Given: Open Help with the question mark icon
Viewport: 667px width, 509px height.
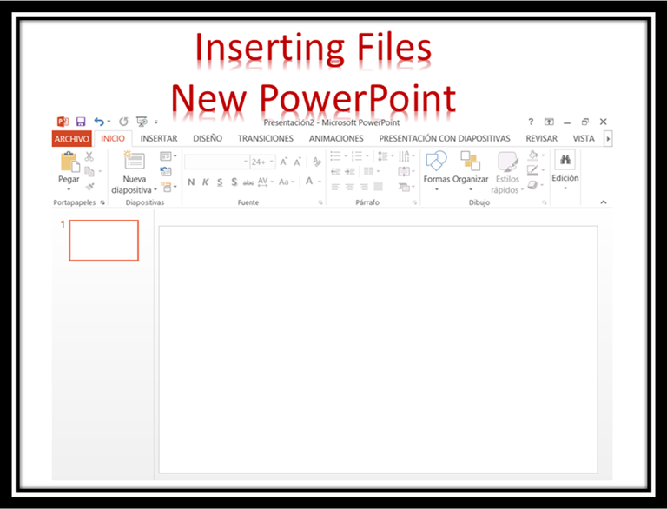Looking at the screenshot, I should (x=531, y=122).
